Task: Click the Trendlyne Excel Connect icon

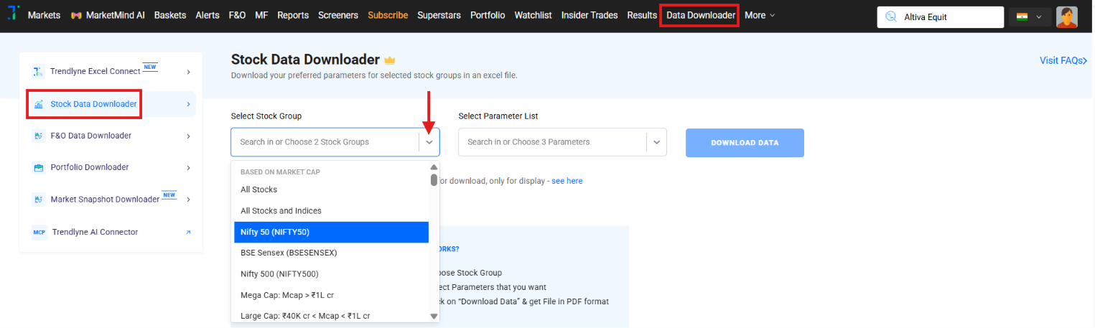Action: click(x=38, y=72)
